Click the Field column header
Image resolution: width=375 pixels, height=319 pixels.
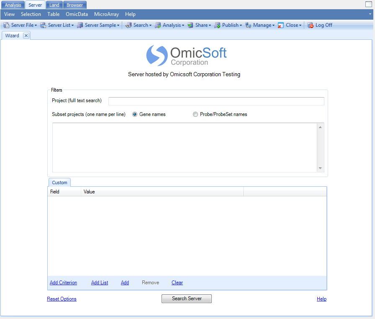tap(64, 192)
